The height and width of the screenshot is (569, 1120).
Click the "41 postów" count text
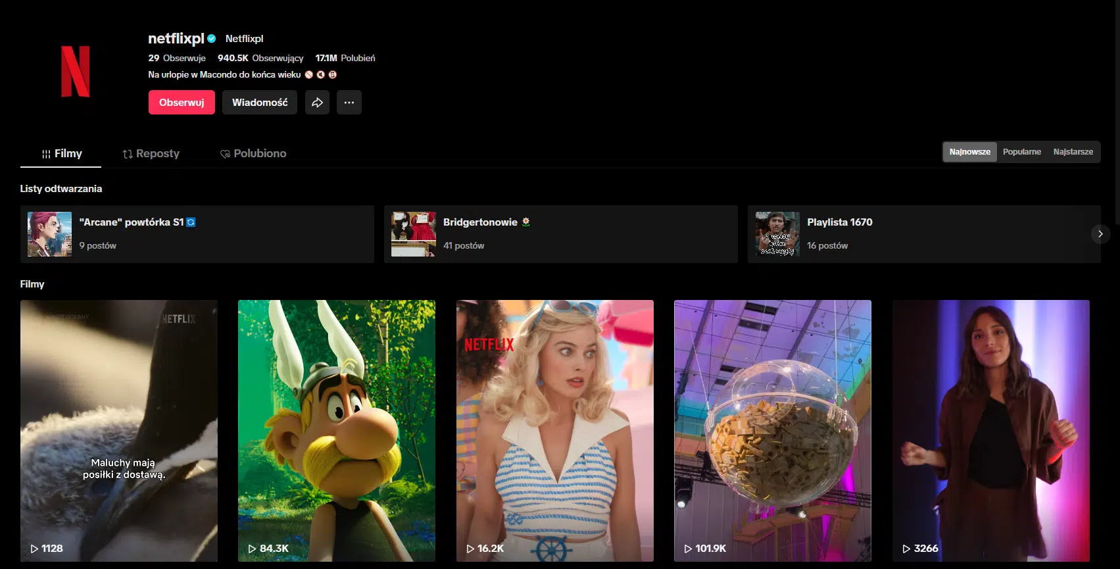point(464,245)
